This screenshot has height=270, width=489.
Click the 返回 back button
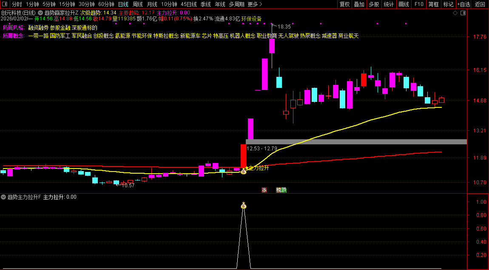[480, 4]
